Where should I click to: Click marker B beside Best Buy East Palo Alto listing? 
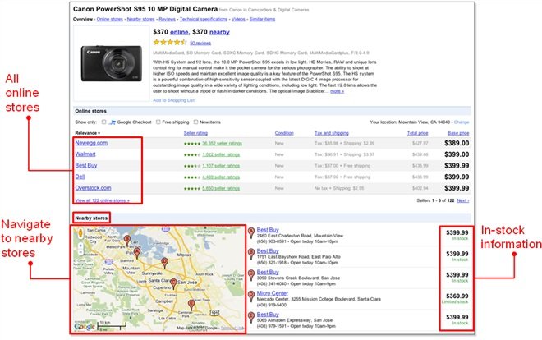(x=251, y=254)
